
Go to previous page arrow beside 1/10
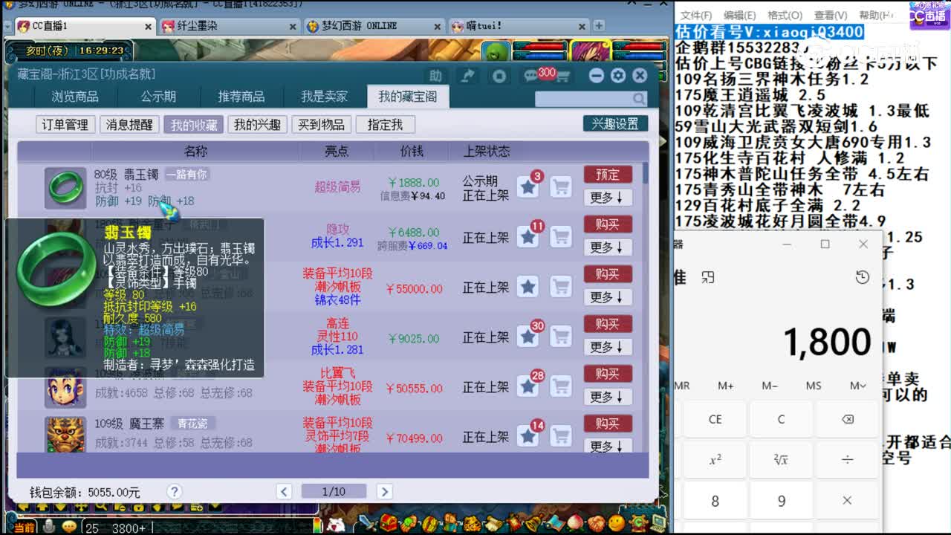tap(284, 491)
